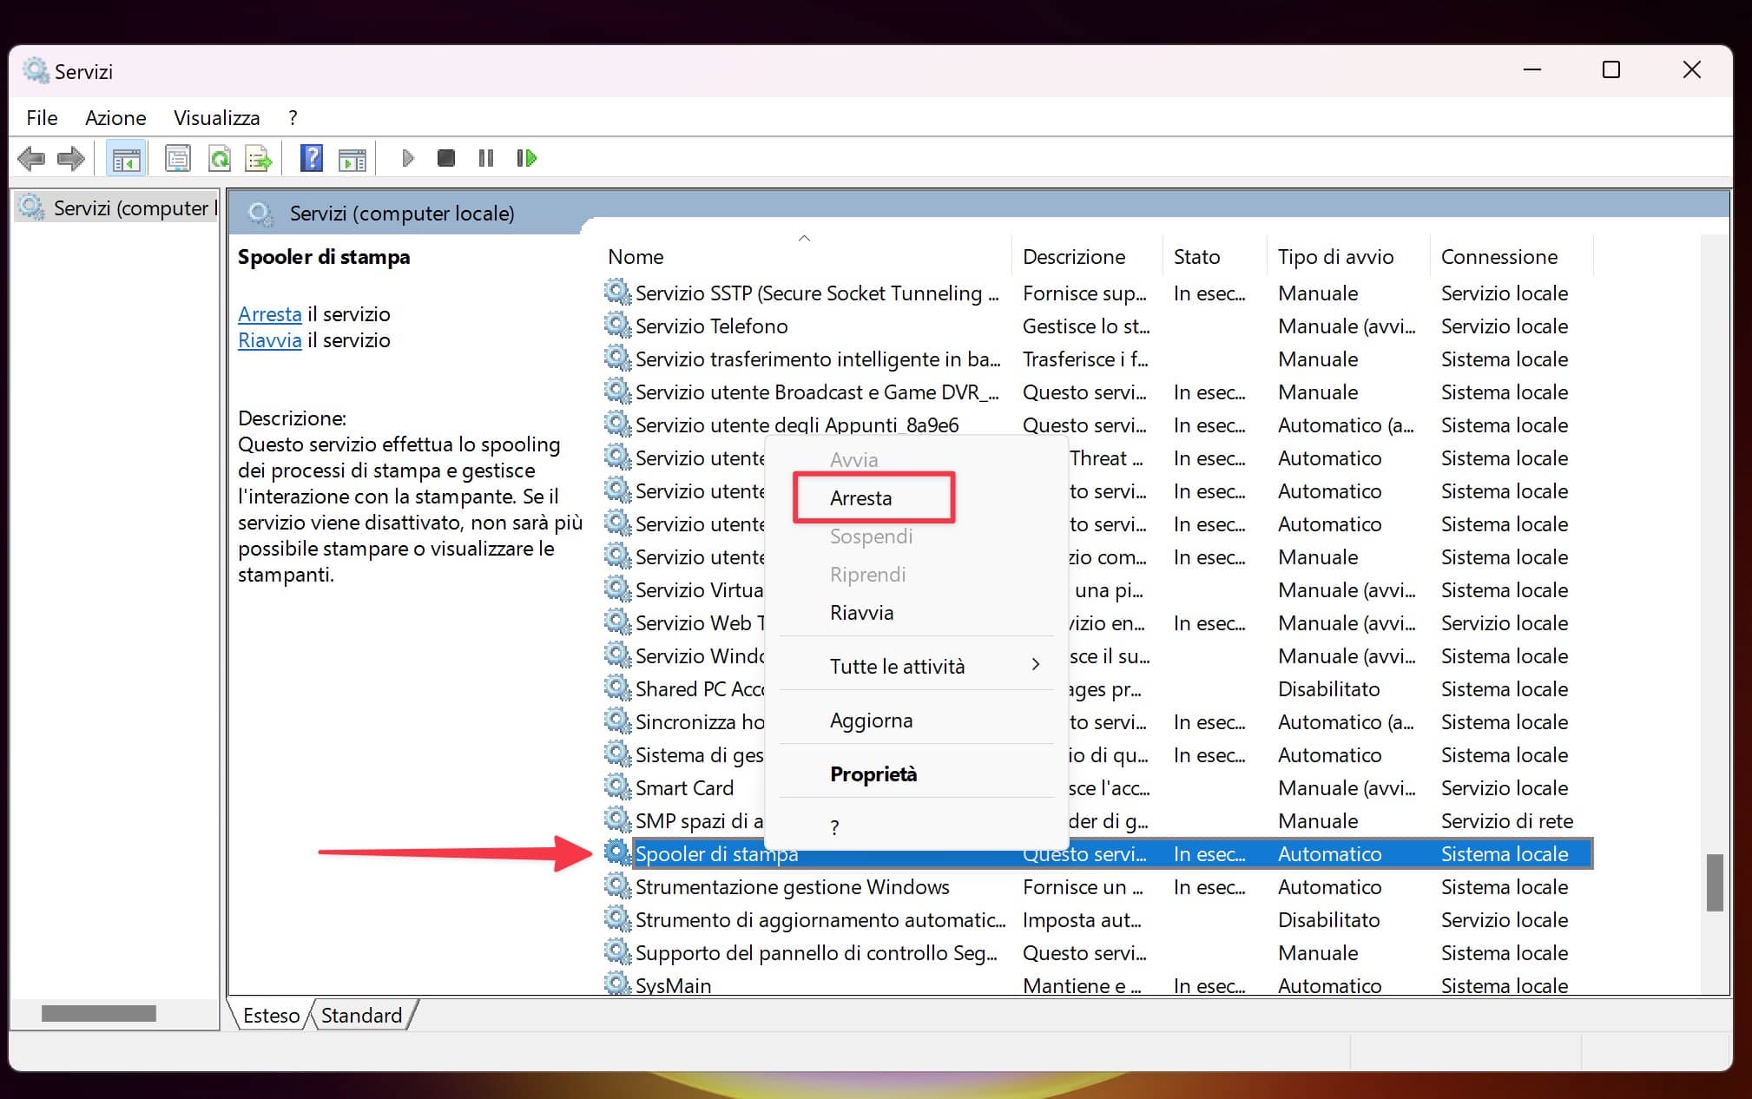
Task: Click gear icon of Strumentazione gestione Windows
Action: coord(617,886)
